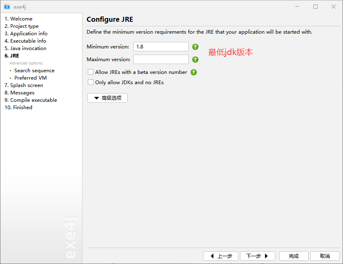Click help icon beside Maximum version
Image resolution: width=343 pixels, height=264 pixels.
[195, 60]
